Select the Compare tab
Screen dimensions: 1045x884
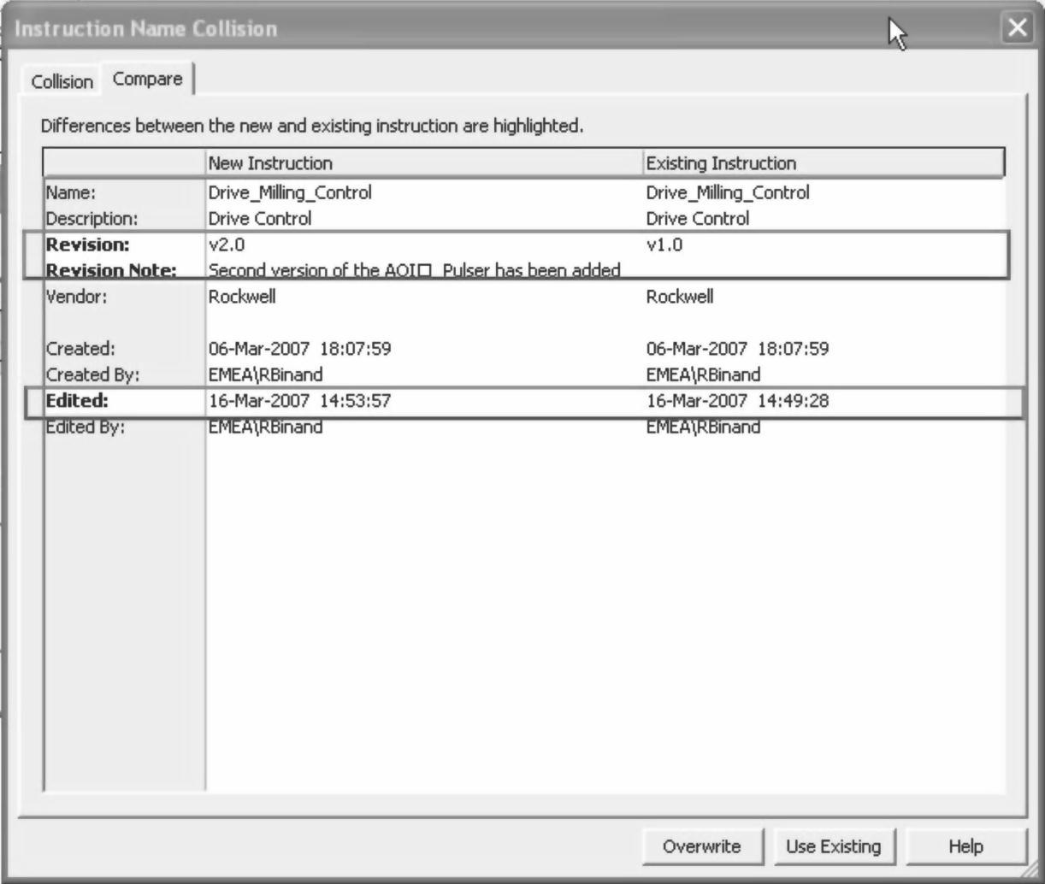[x=147, y=80]
